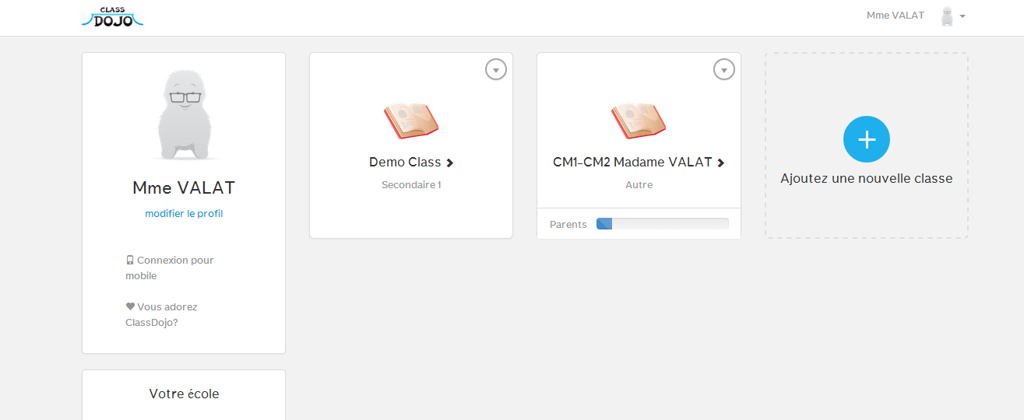
Task: Click the blue plus circle icon
Action: click(867, 139)
